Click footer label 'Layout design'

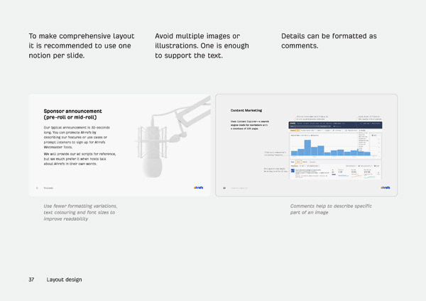pos(64,280)
